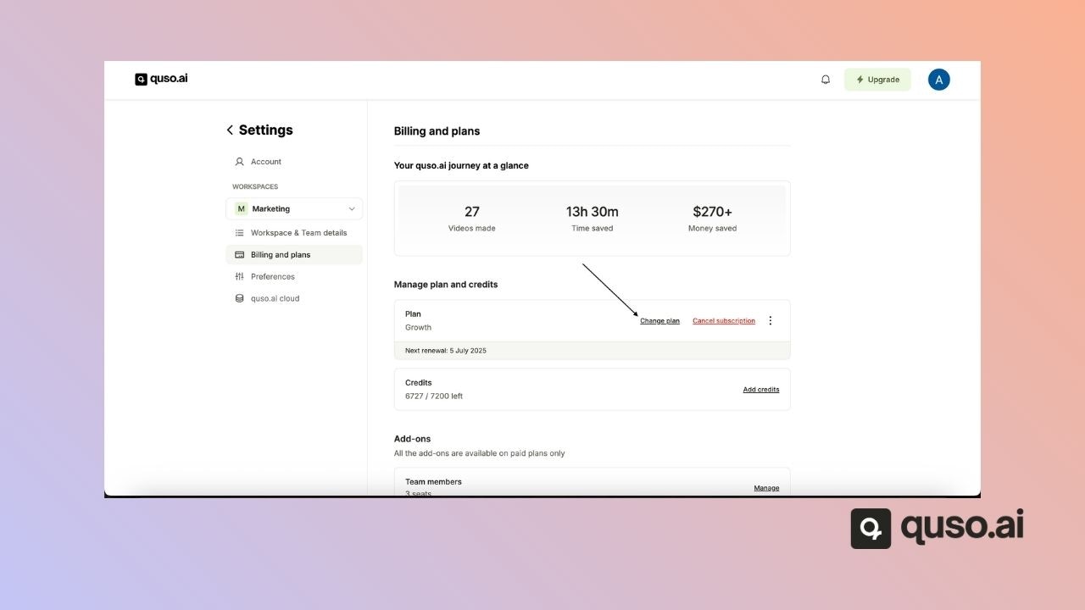Click Manage for Team members

point(766,488)
